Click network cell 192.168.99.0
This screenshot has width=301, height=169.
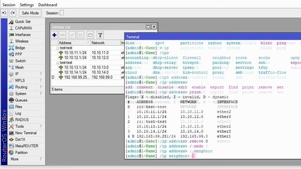(x=103, y=77)
